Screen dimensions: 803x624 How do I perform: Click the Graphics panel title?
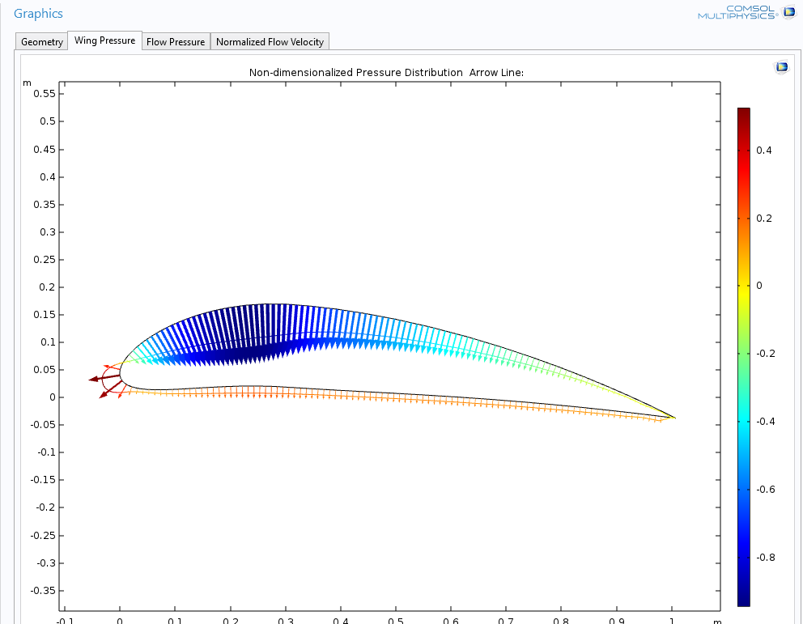pyautogui.click(x=38, y=13)
